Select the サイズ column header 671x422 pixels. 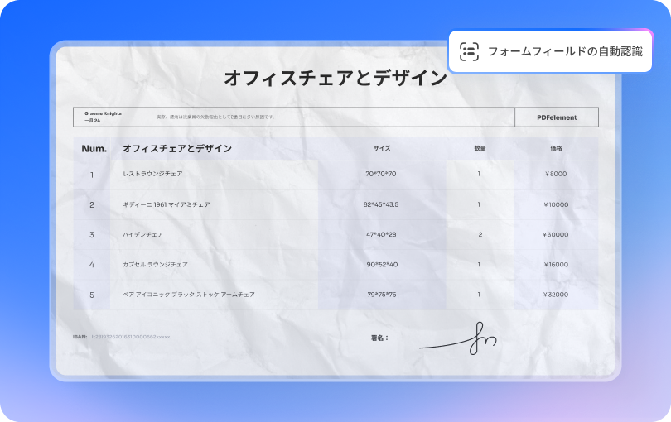tap(381, 149)
